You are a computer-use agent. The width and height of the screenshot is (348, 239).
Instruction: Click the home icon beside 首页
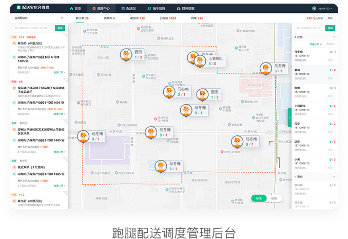71,9
